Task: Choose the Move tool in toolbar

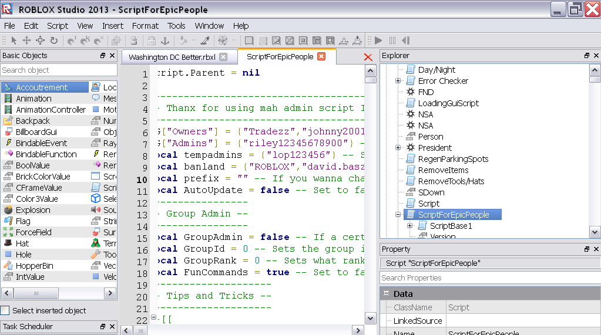Action: tap(27, 40)
